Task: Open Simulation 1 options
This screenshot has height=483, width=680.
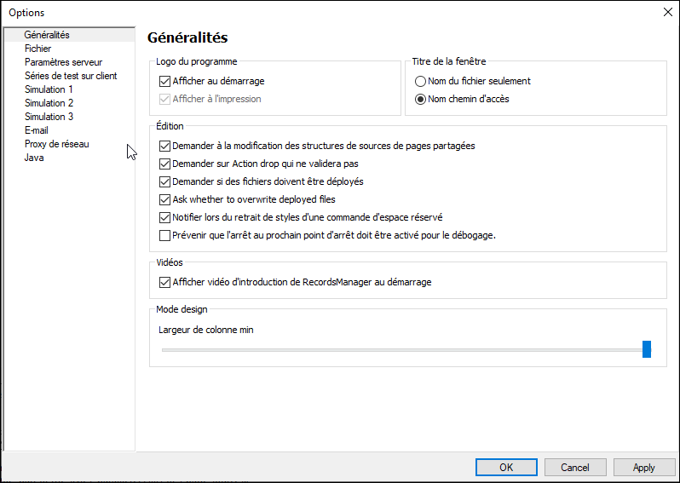Action: tap(49, 89)
